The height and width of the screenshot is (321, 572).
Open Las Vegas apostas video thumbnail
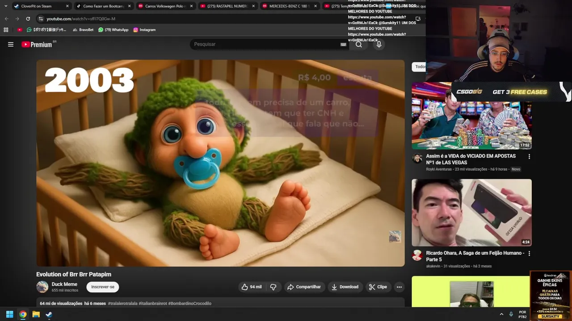(471, 115)
